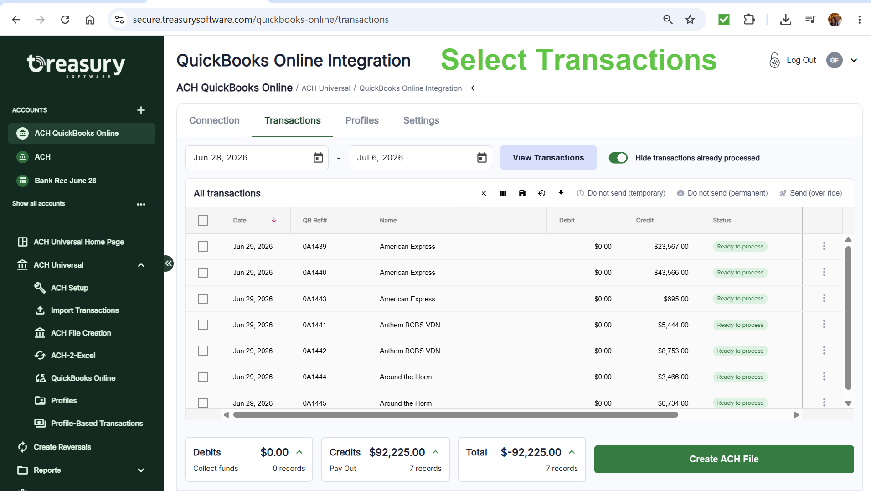The image size is (871, 491).
Task: Switch to the Connection tab
Action: pos(214,120)
